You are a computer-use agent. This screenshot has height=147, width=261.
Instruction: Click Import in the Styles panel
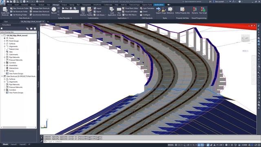coord(158,10)
